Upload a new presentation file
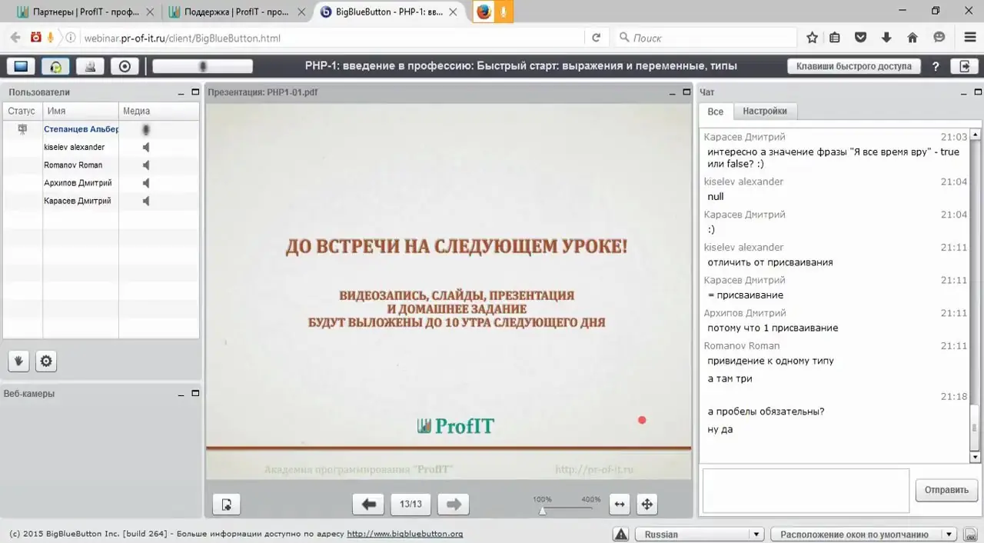984x543 pixels. coord(225,504)
